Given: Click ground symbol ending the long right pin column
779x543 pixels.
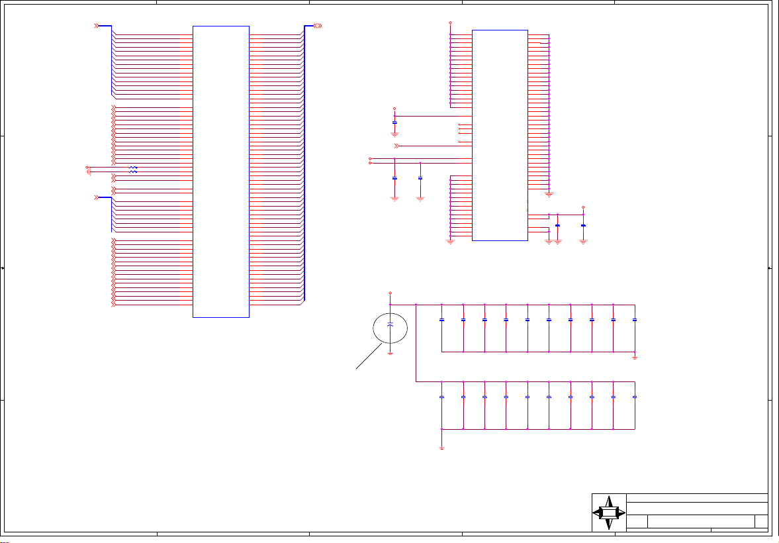Looking at the screenshot, I should pyautogui.click(x=549, y=195).
